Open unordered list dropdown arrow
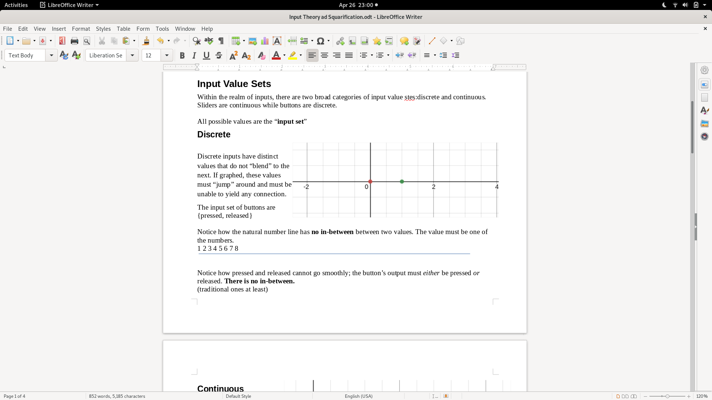This screenshot has width=712, height=400. tap(372, 56)
